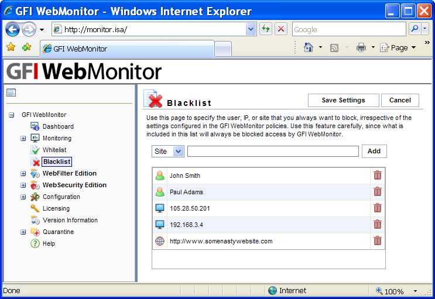Refresh the page with the green arrows button

click(x=266, y=29)
